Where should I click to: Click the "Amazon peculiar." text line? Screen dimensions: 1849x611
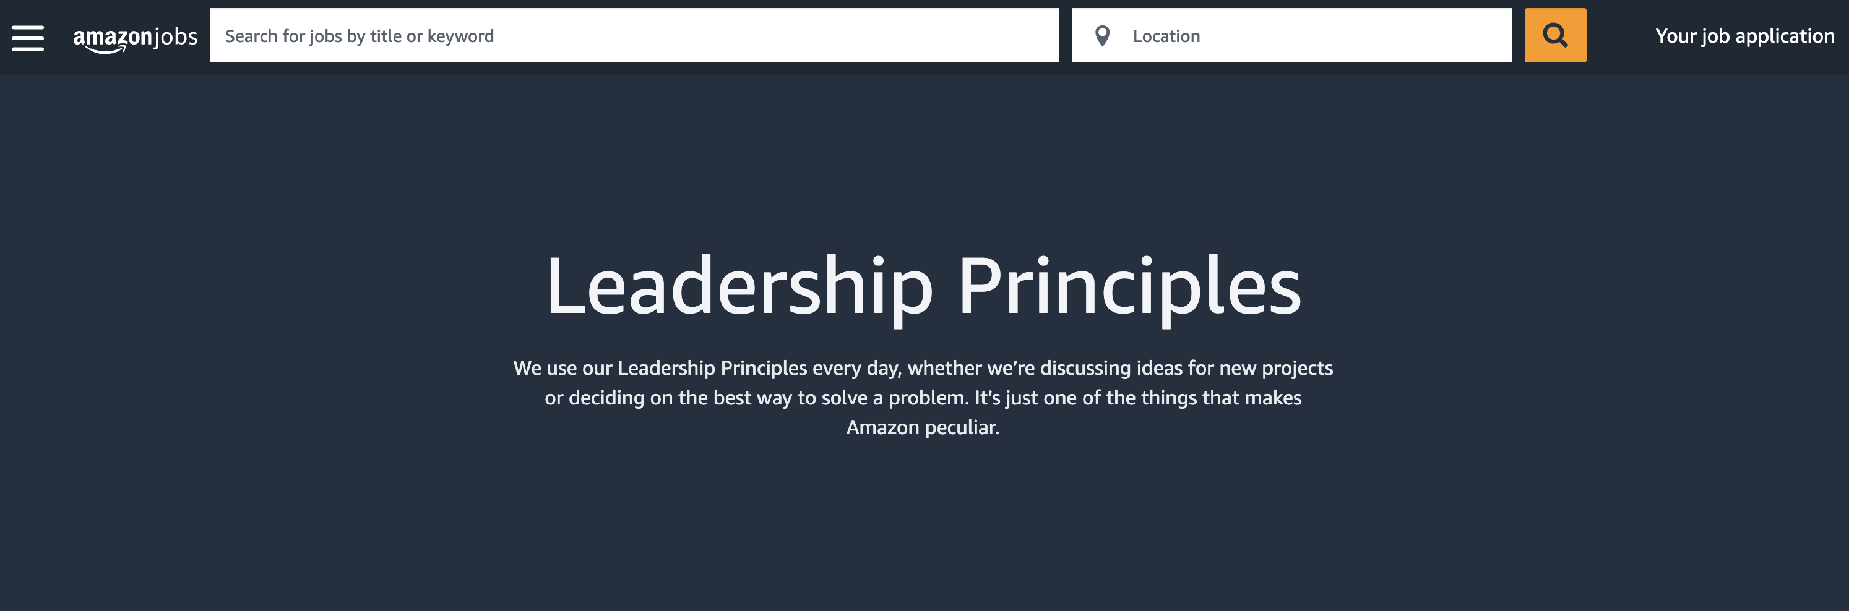point(923,427)
